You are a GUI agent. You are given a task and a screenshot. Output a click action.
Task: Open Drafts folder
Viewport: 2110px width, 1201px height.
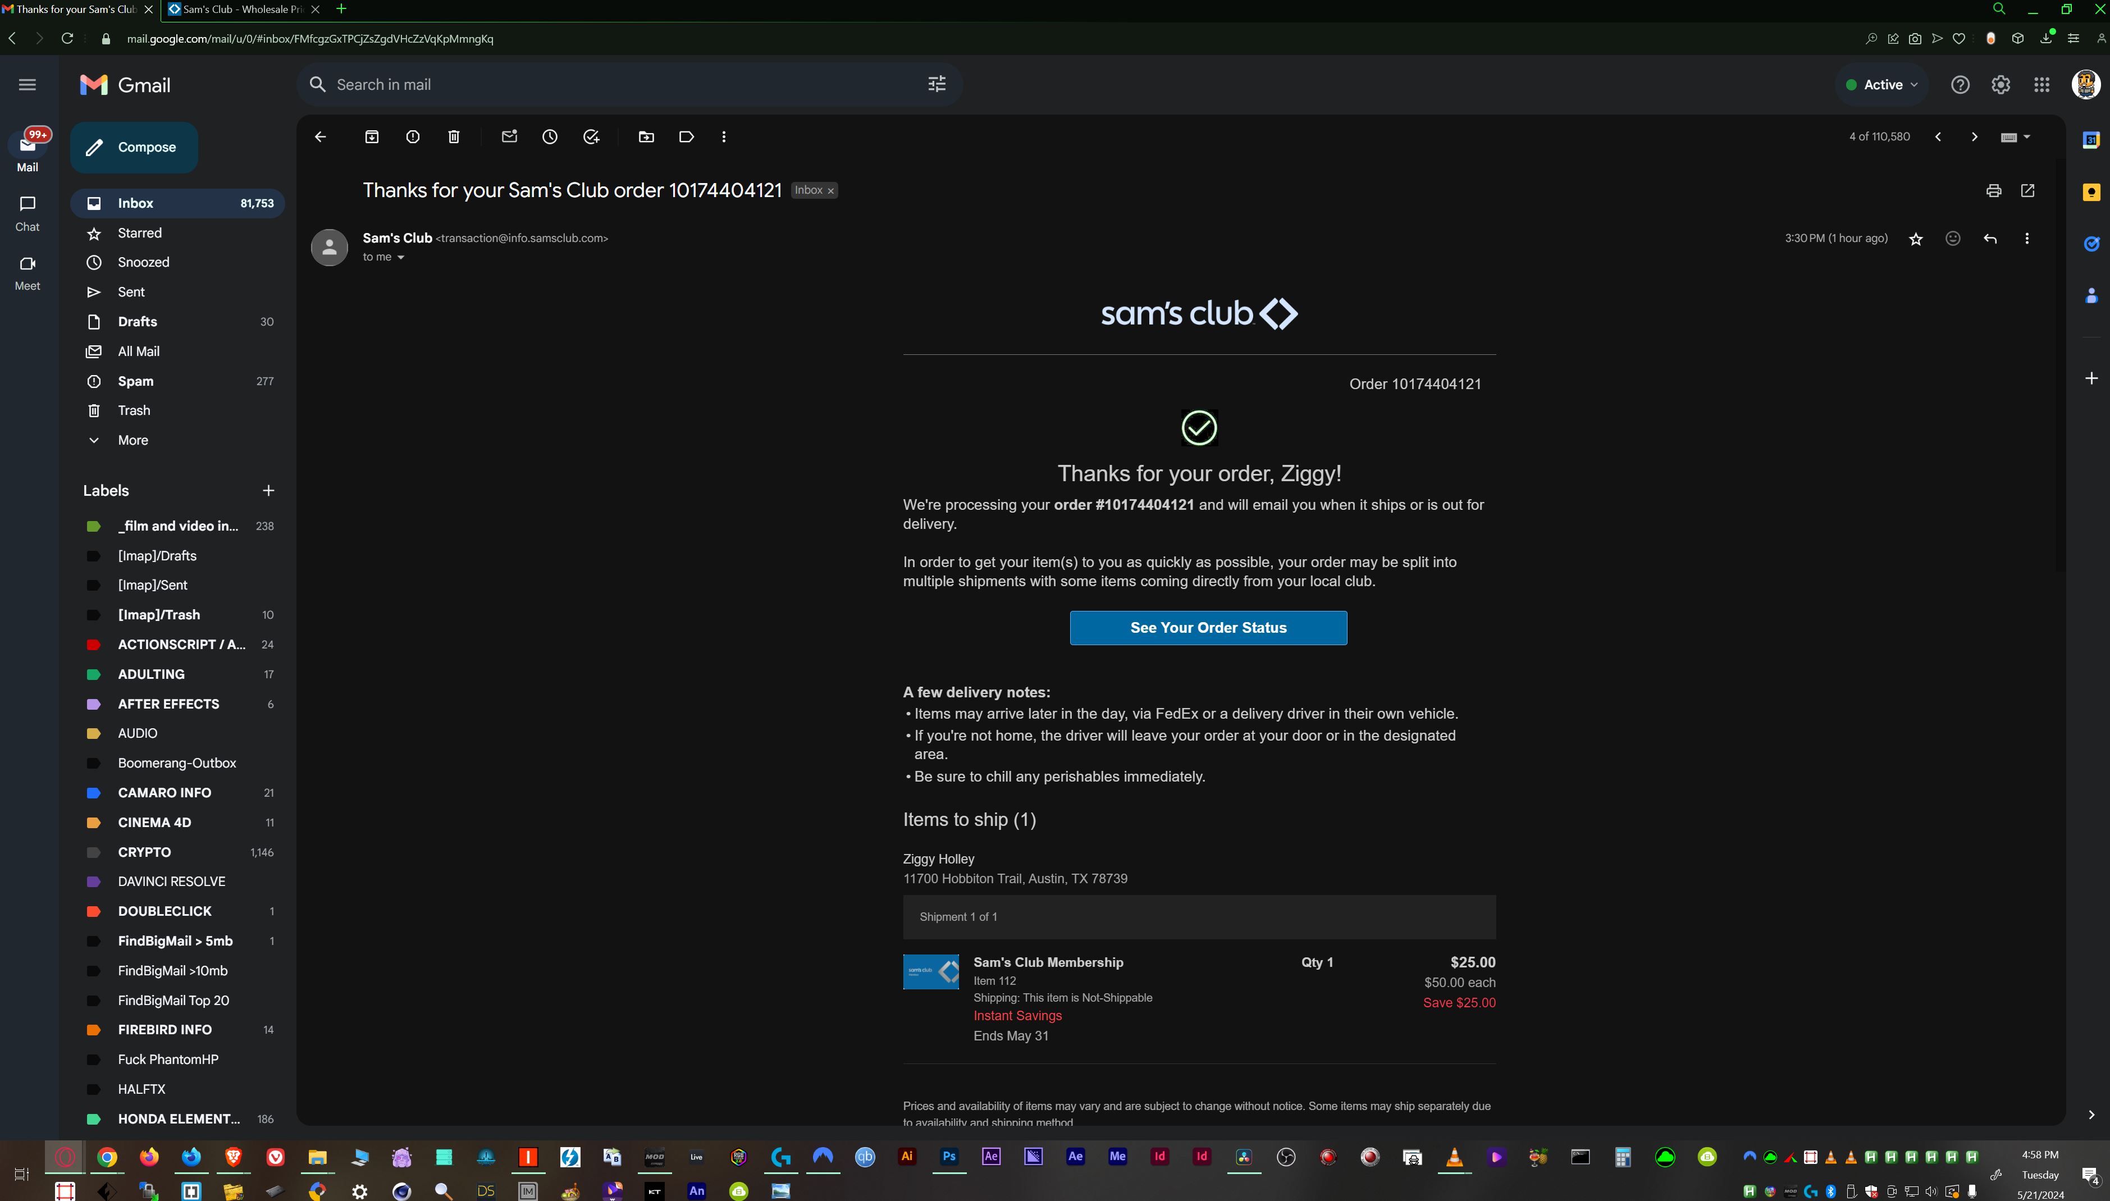click(x=177, y=322)
